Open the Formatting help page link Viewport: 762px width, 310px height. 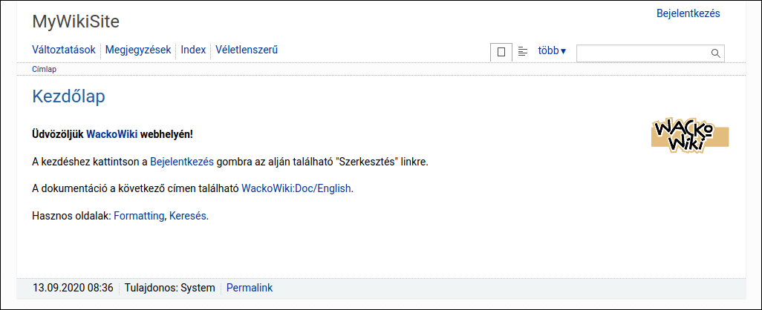tap(138, 216)
